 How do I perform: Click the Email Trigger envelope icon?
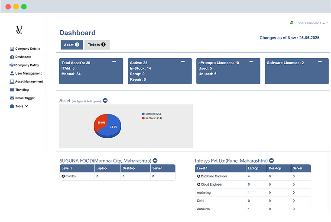click(12, 98)
